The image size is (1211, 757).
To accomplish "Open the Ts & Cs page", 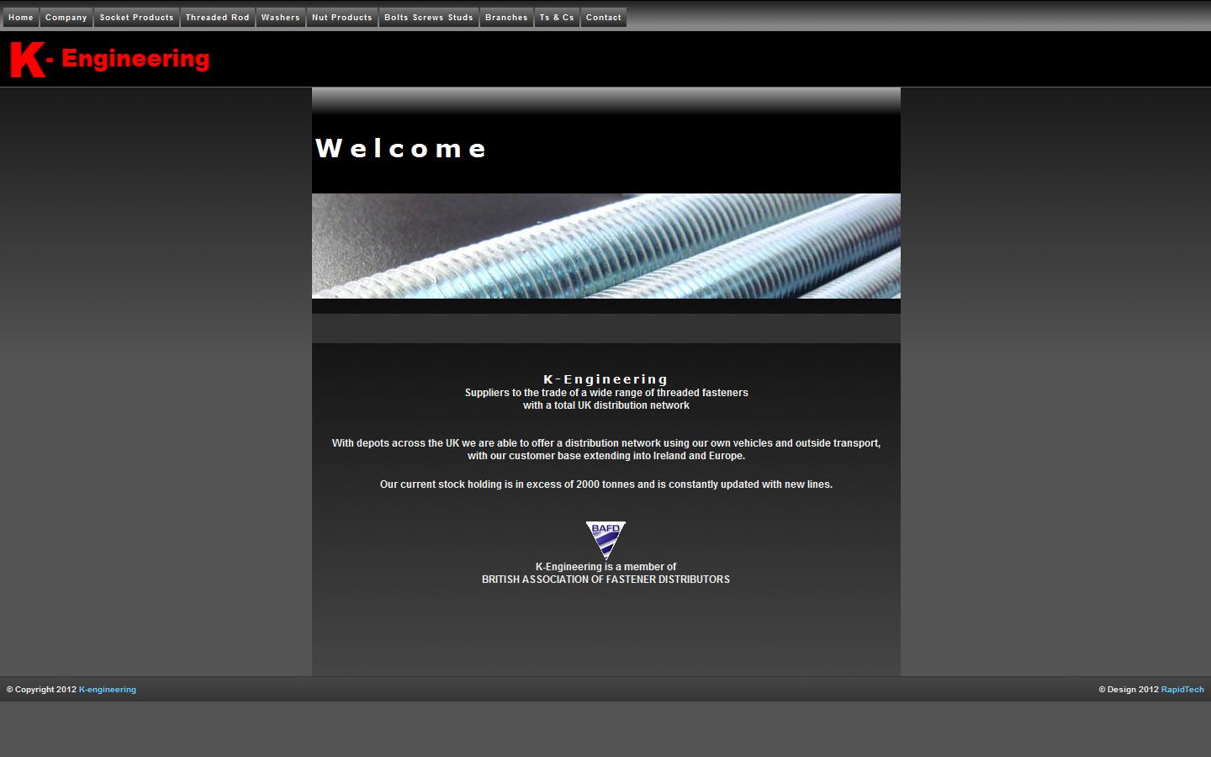I will click(557, 17).
